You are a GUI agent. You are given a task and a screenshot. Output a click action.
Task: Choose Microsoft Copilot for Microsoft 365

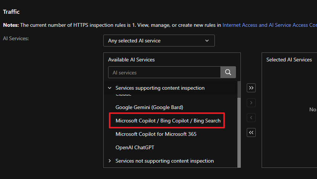(x=156, y=134)
